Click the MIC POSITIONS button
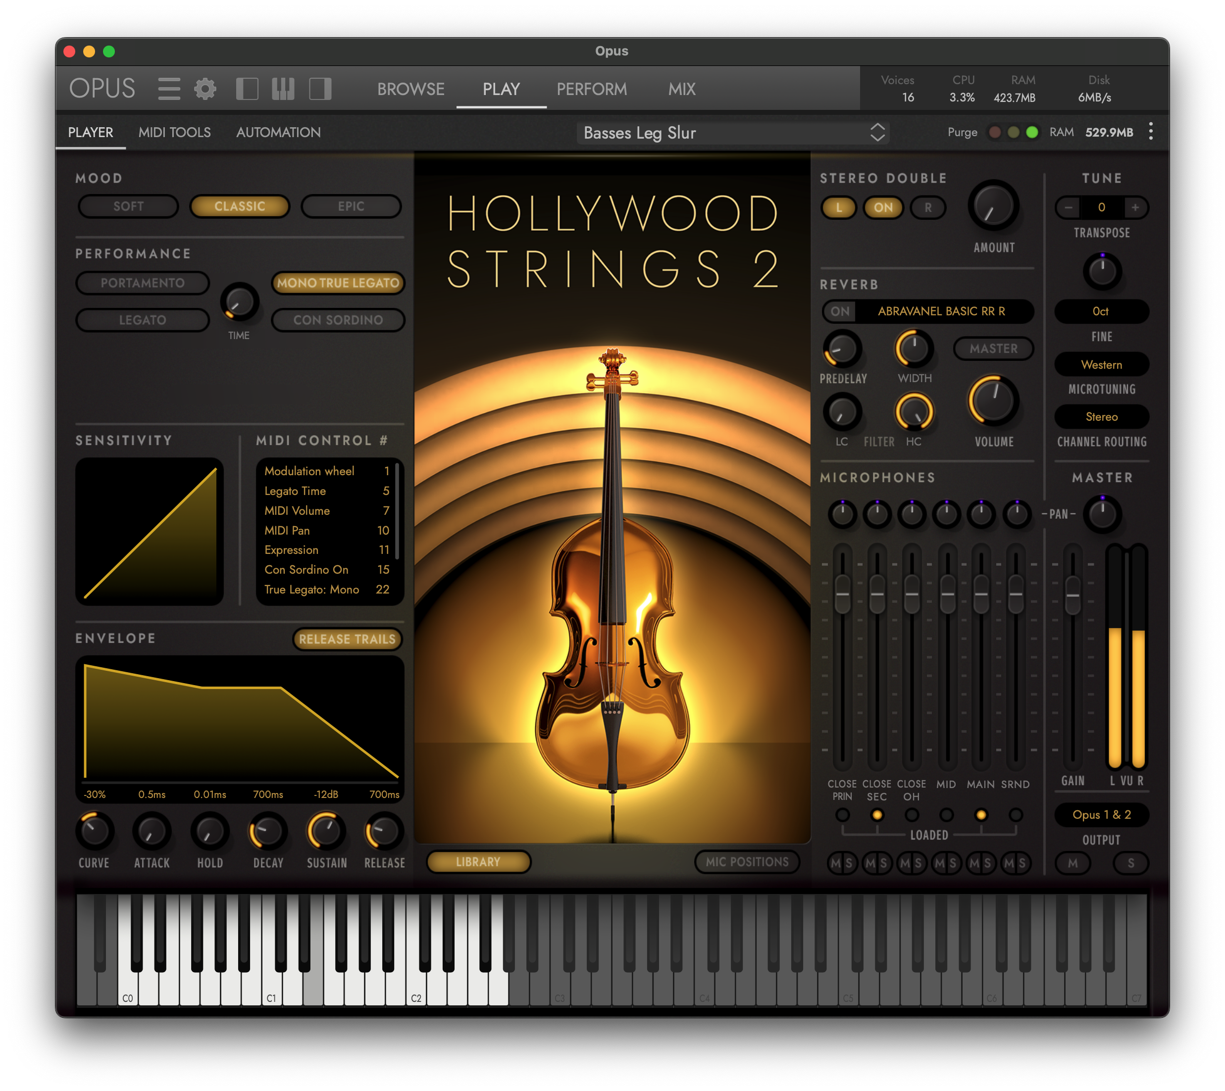This screenshot has height=1091, width=1225. (747, 862)
